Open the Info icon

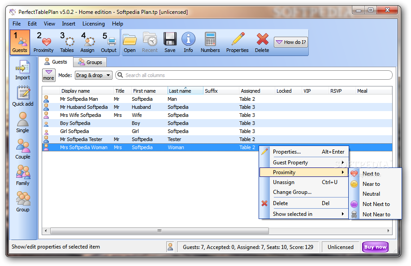click(188, 42)
